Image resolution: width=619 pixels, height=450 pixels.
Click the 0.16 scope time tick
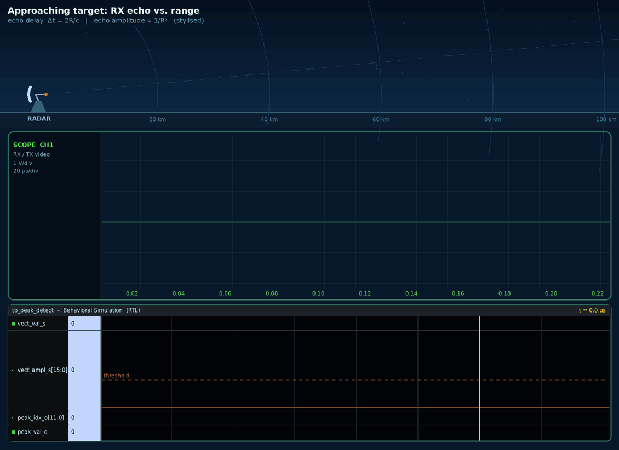(x=458, y=293)
